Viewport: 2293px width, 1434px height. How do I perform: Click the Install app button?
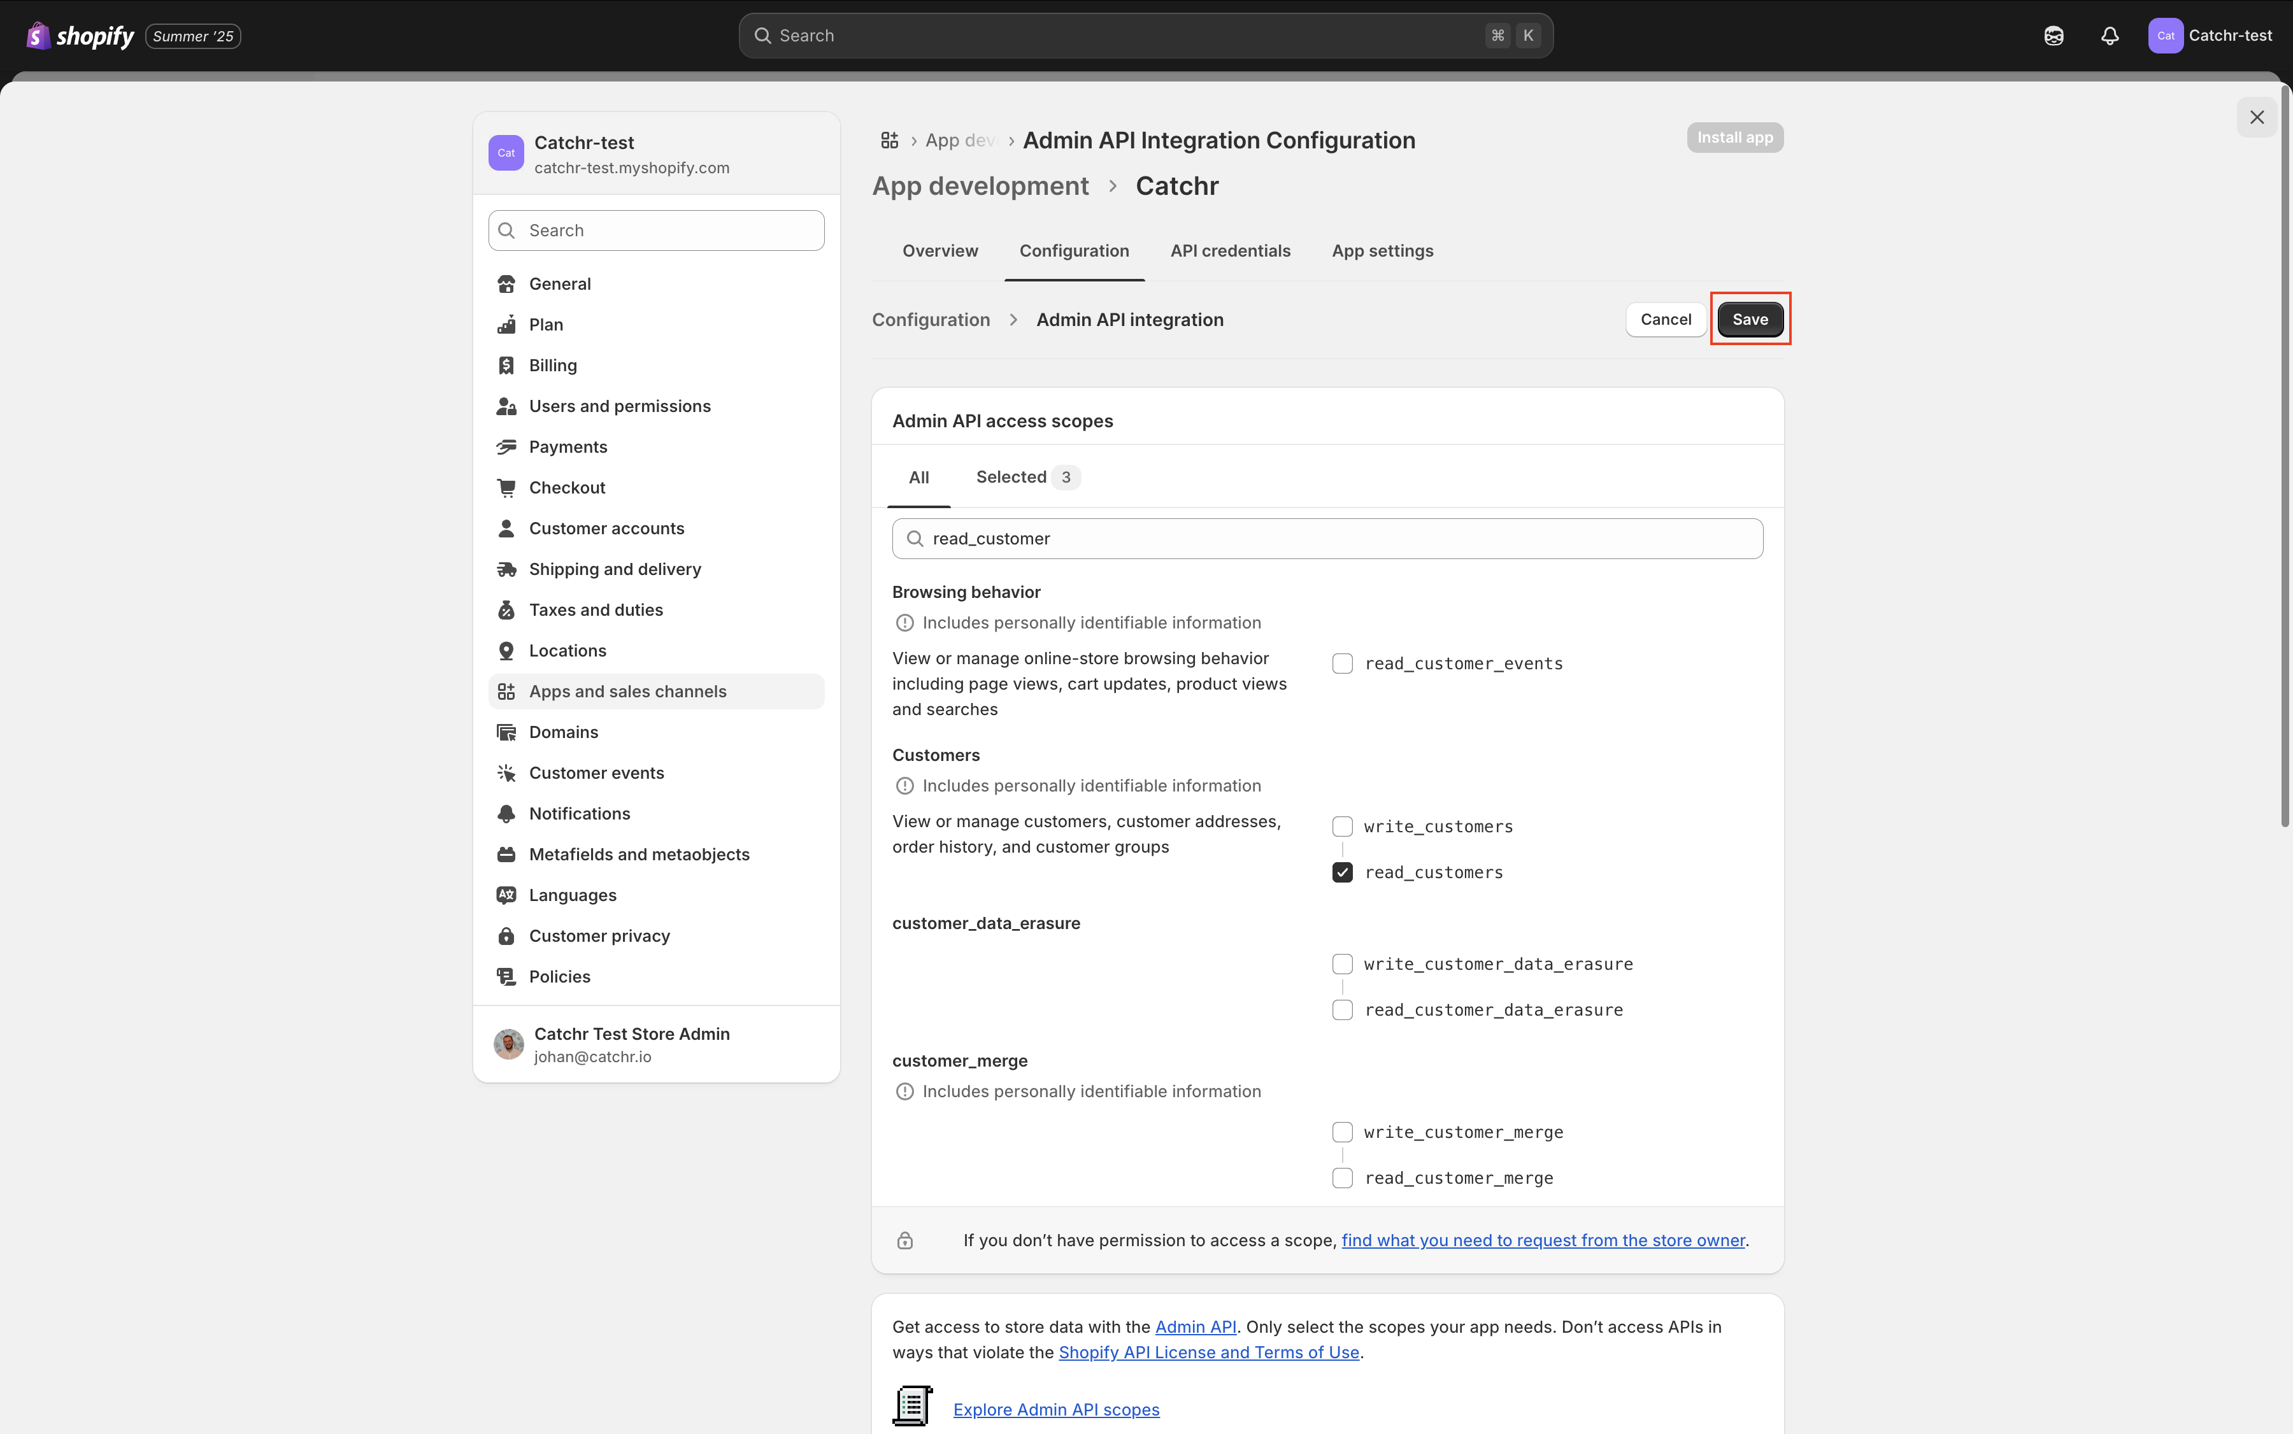(x=1735, y=138)
